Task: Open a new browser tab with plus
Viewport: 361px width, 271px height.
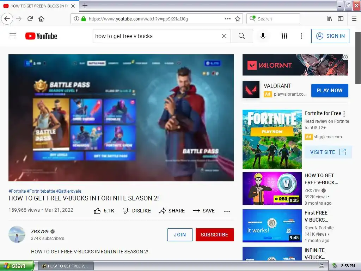Action: pyautogui.click(x=85, y=6)
